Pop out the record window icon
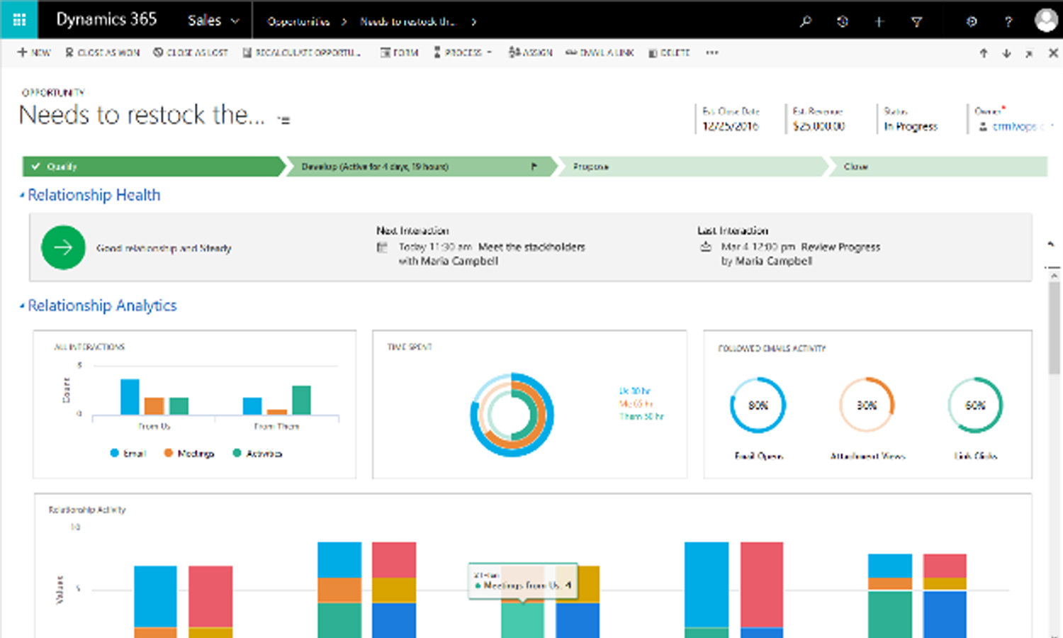1063x638 pixels. point(1029,53)
